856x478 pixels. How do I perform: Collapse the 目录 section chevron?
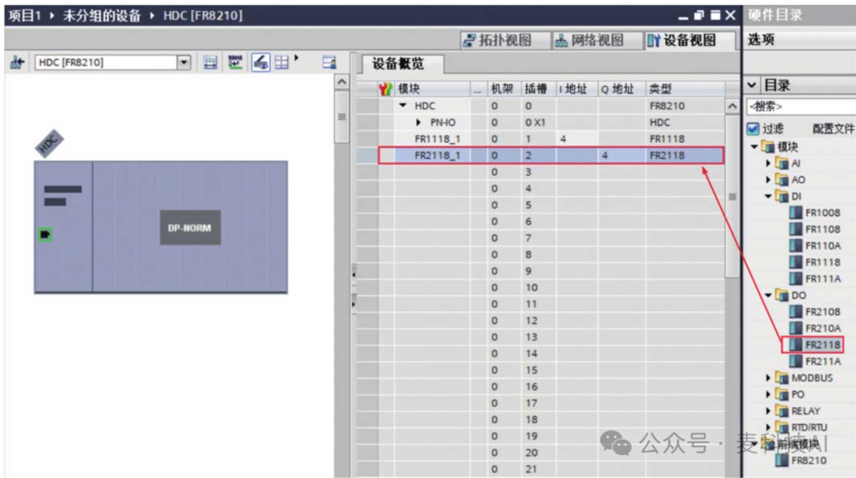pos(751,85)
